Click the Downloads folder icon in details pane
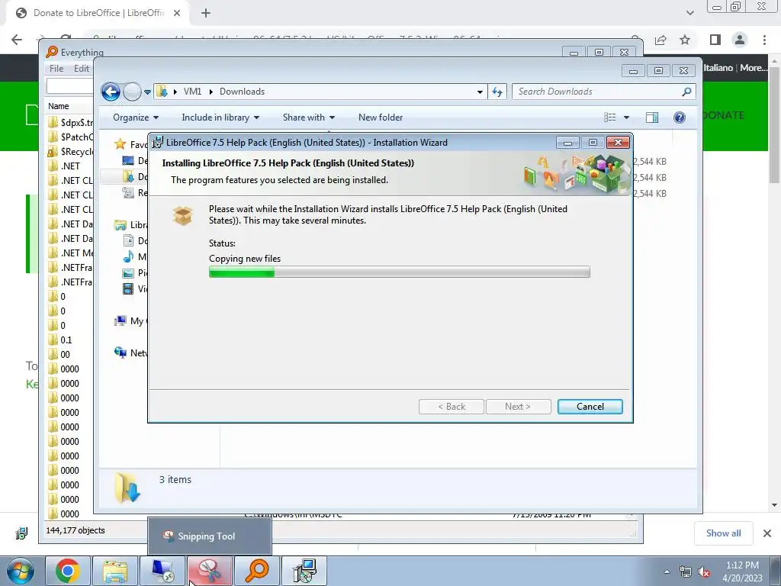This screenshot has height=586, width=781. point(127,487)
